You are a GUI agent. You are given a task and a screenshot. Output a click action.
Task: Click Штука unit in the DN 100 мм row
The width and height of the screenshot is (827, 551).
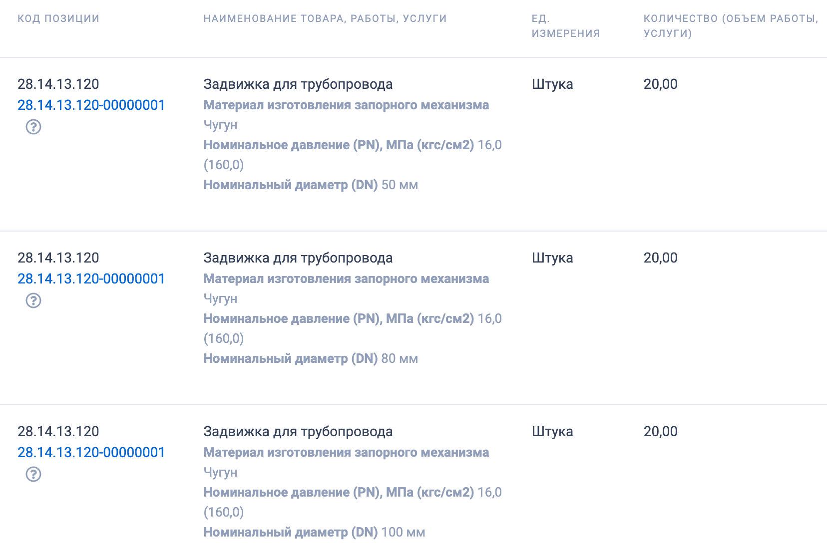point(552,431)
